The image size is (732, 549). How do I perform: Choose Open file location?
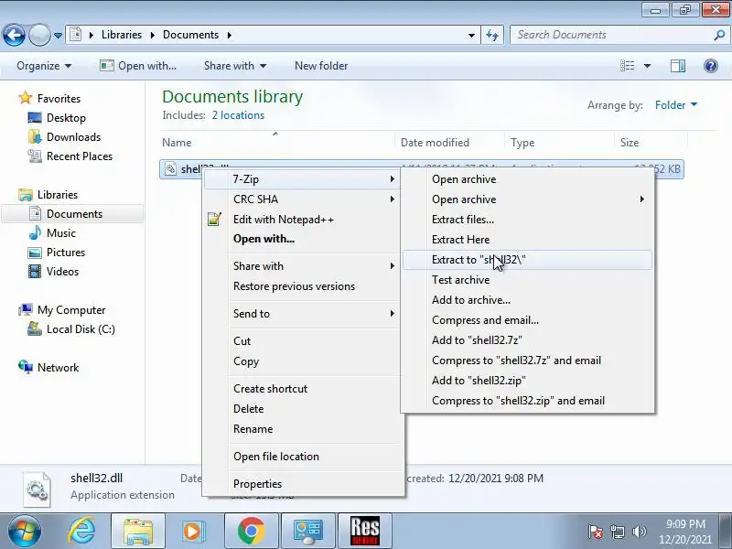pos(302,457)
